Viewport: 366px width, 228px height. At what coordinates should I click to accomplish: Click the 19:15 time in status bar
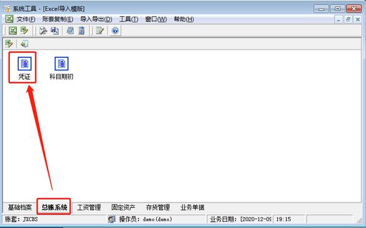[283, 219]
